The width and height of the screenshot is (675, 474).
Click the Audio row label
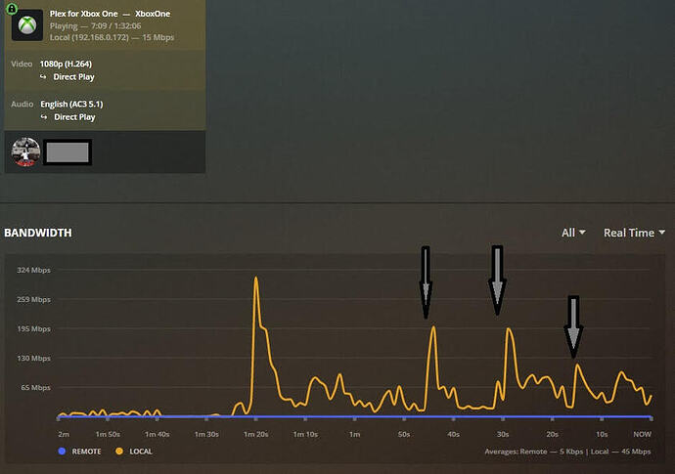click(x=22, y=105)
